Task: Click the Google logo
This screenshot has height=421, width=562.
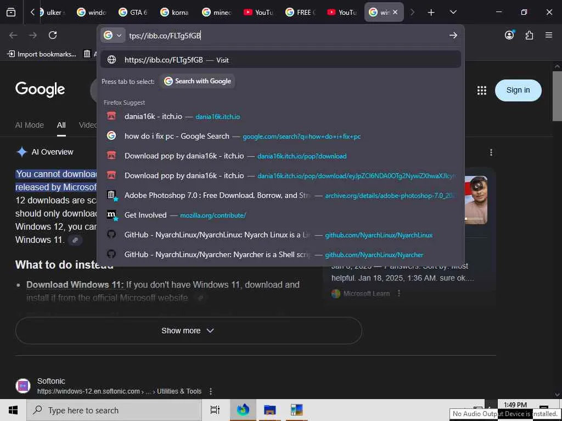Action: [x=40, y=89]
